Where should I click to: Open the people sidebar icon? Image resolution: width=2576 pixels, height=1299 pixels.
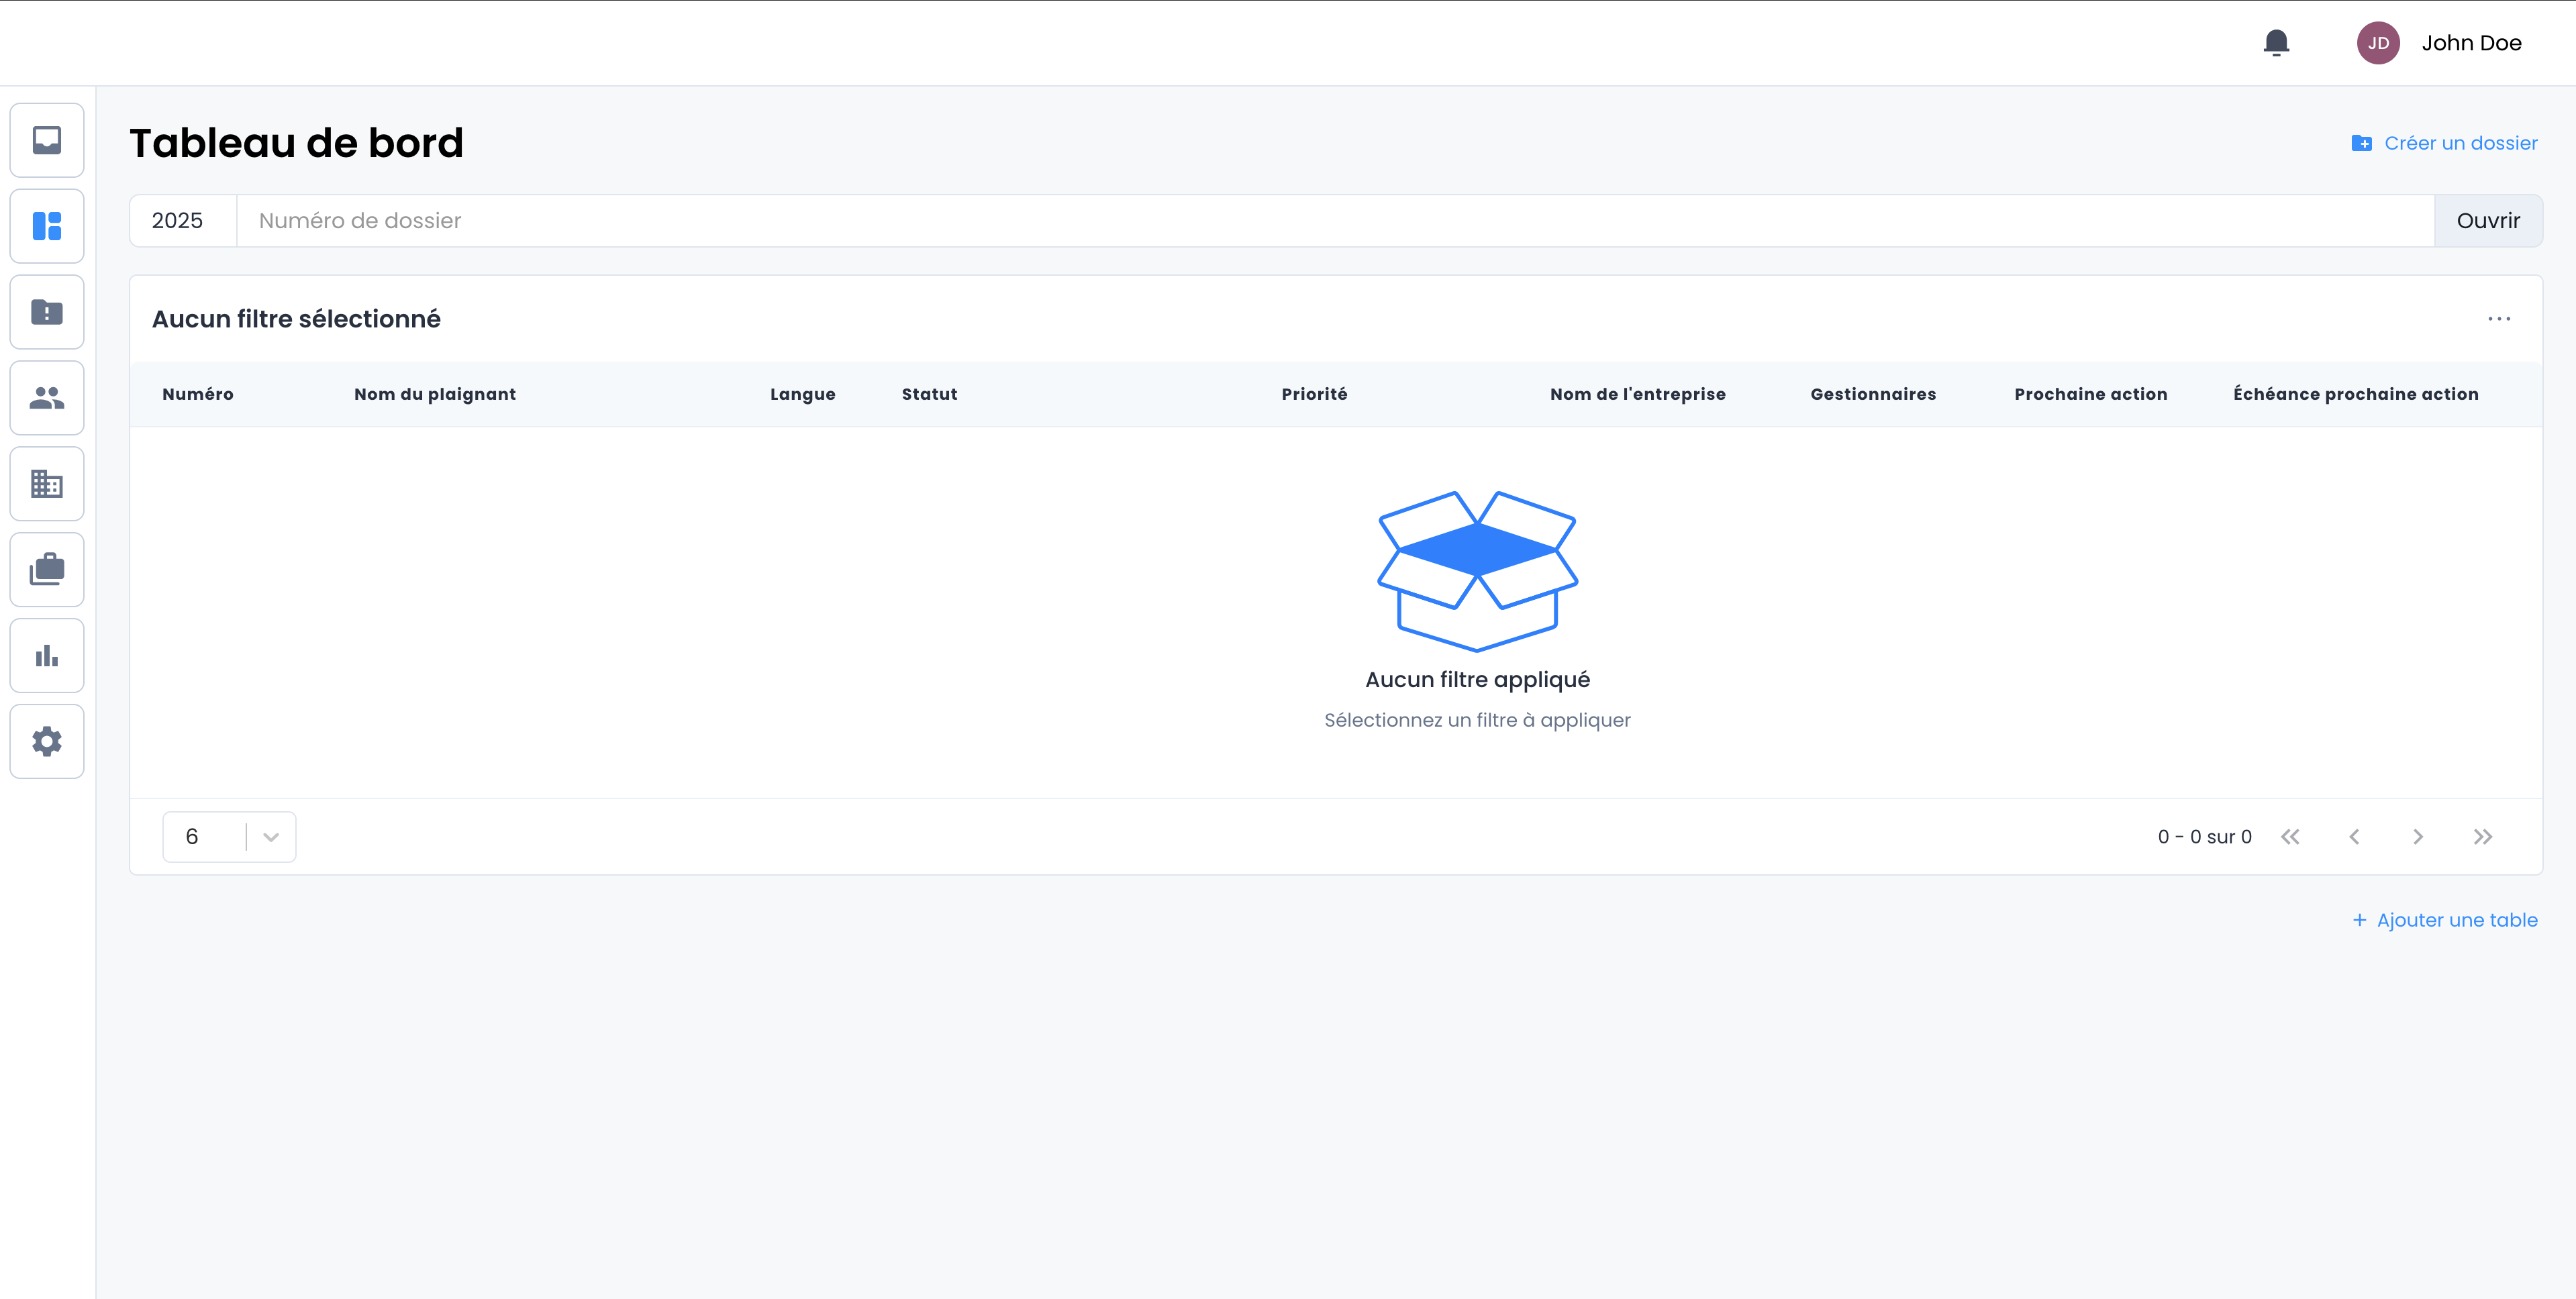point(47,398)
